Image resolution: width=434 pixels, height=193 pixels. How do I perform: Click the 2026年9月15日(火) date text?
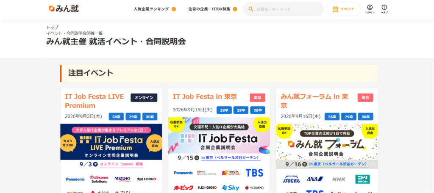click(x=193, y=110)
